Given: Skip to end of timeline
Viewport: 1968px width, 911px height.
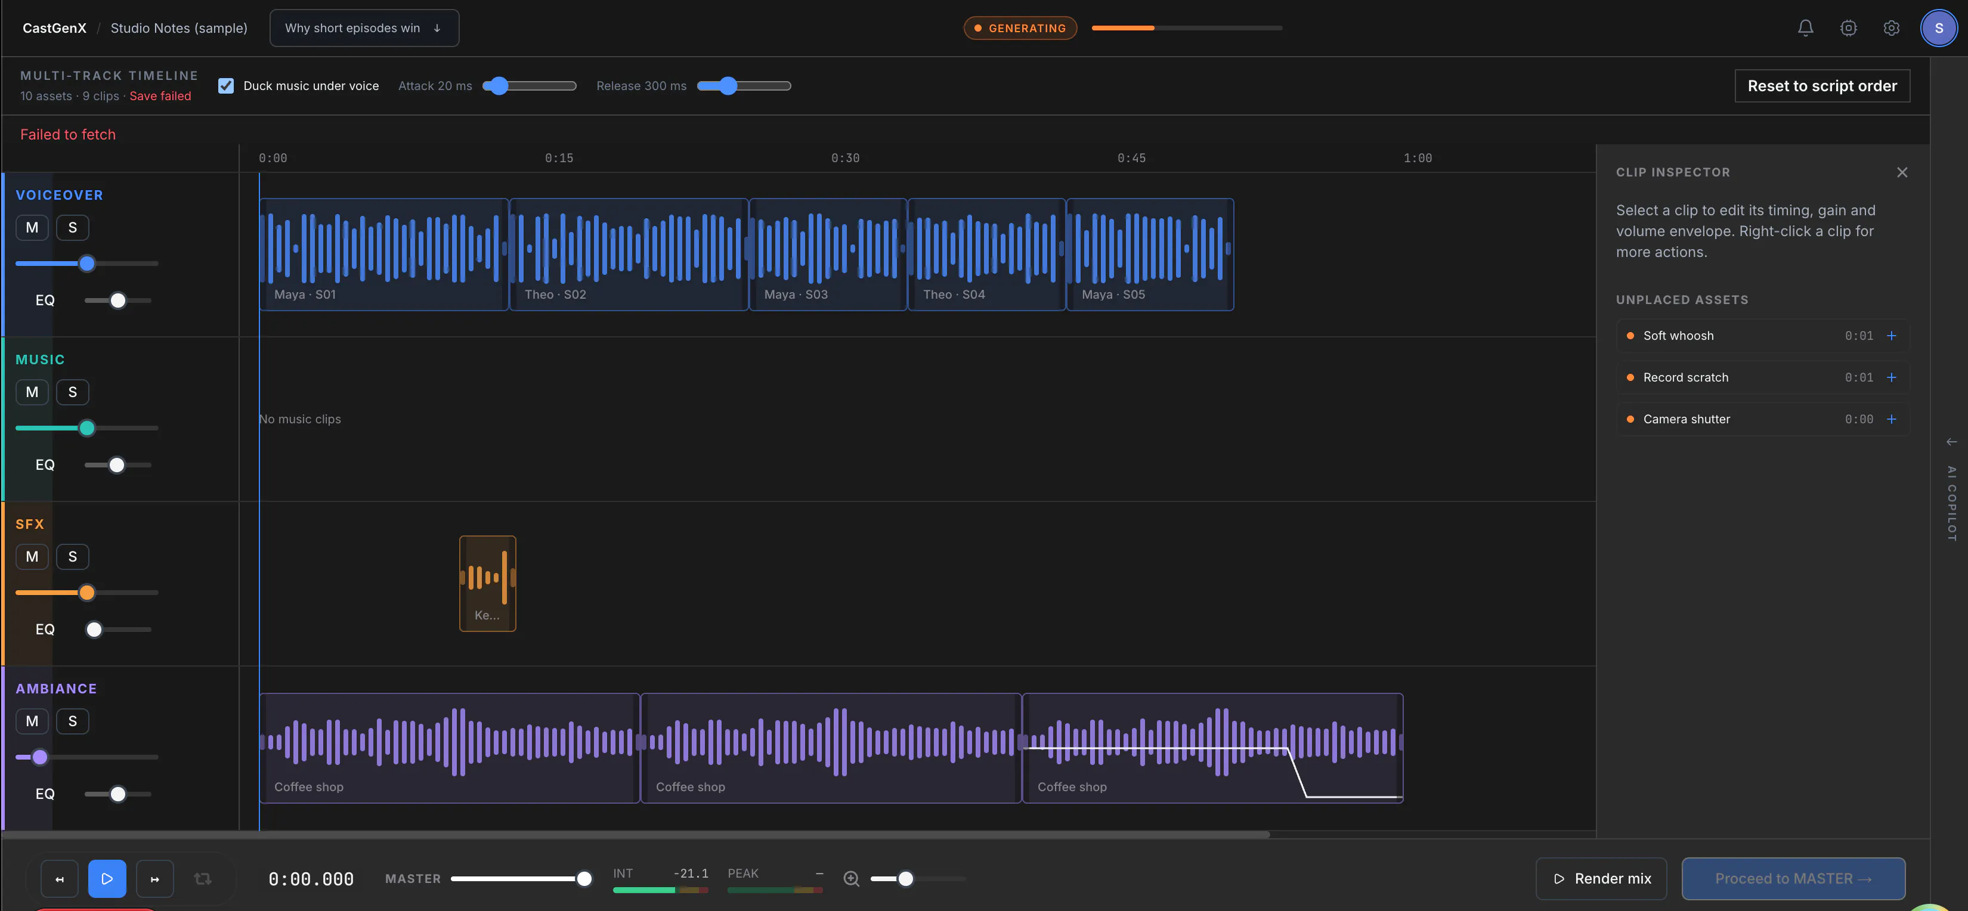Looking at the screenshot, I should tap(154, 879).
